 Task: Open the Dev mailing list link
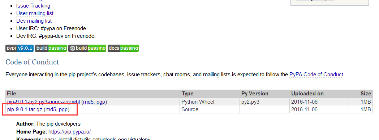(34, 21)
